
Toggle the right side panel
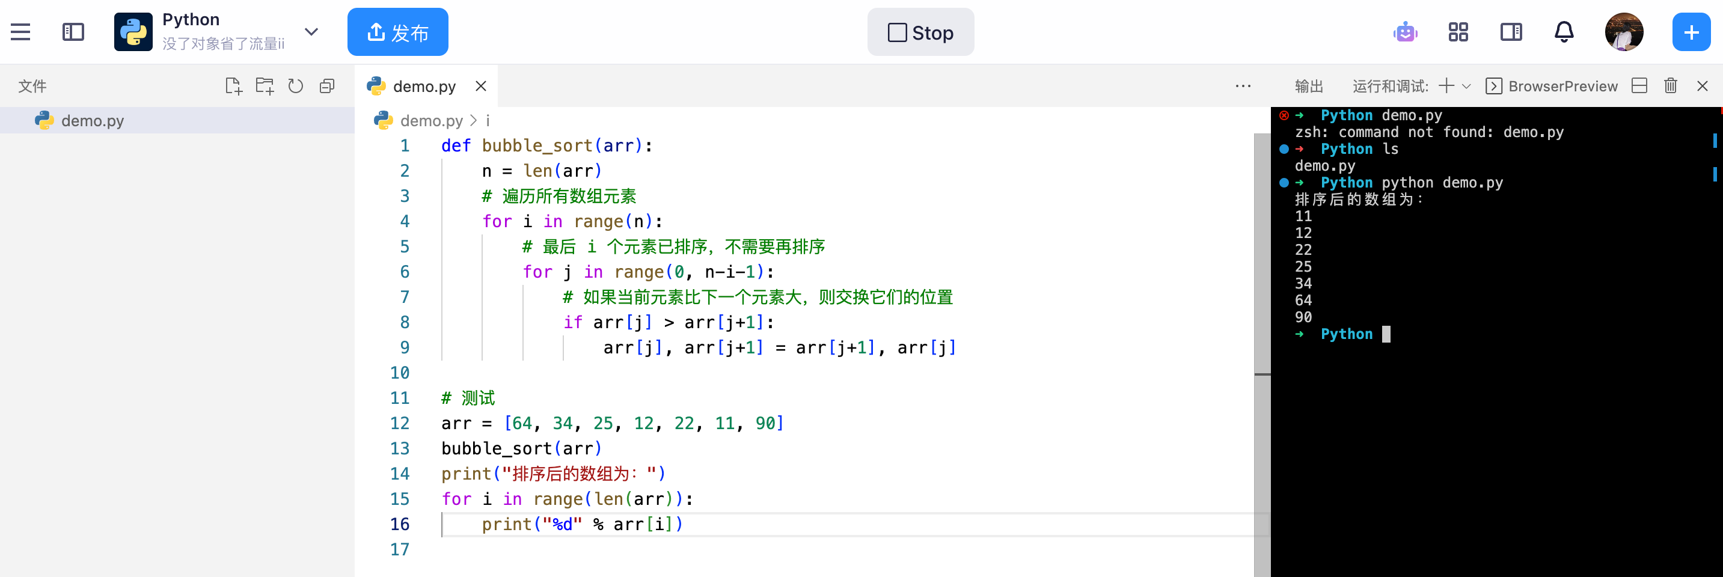pyautogui.click(x=1511, y=32)
